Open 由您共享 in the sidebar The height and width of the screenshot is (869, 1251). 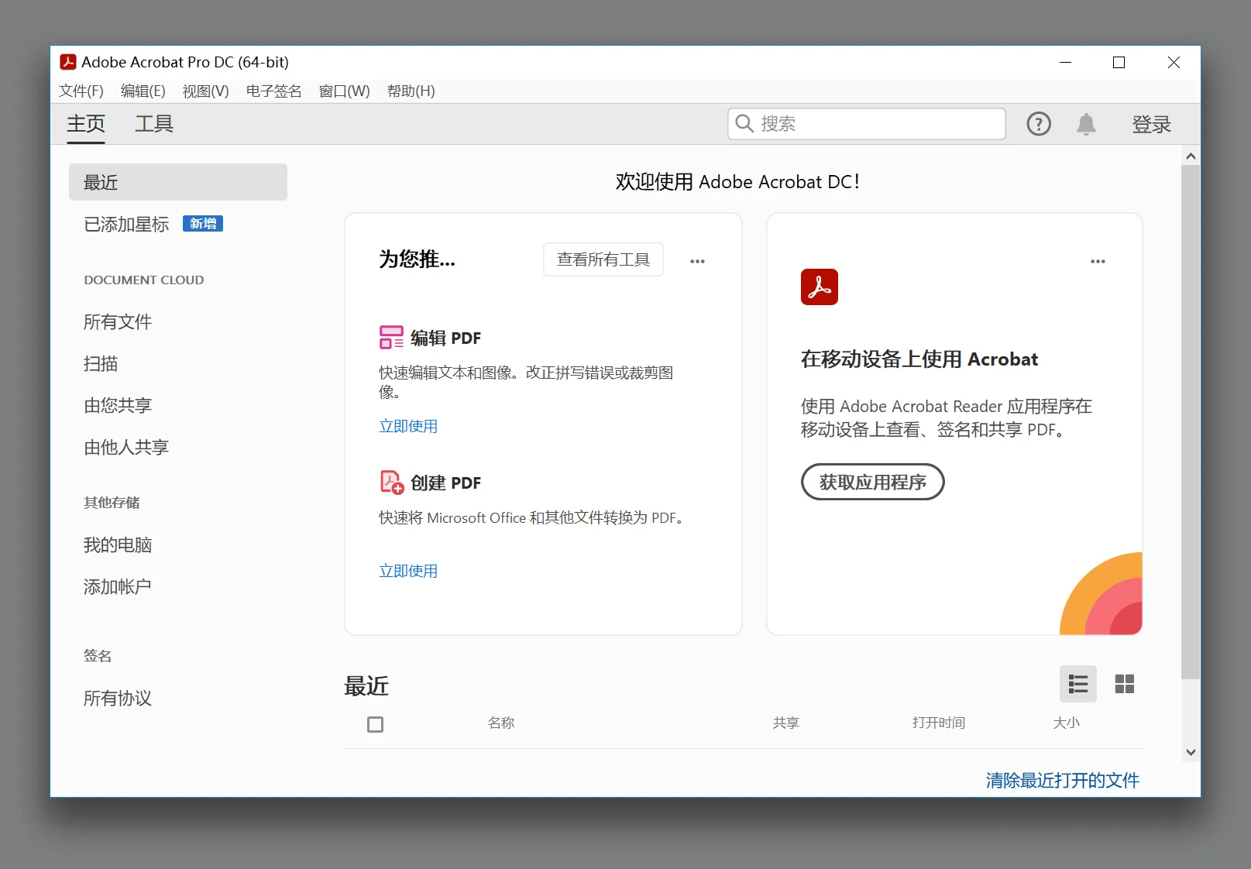[x=118, y=406]
